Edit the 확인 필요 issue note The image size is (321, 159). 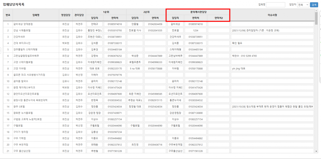point(272,43)
